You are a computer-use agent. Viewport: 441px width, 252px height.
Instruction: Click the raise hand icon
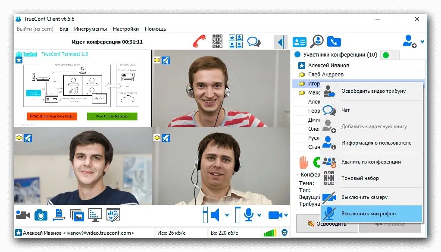click(x=304, y=163)
